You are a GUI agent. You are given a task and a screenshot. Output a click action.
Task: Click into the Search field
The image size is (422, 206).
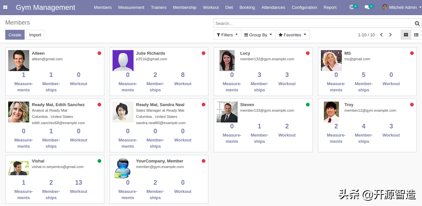click(313, 24)
